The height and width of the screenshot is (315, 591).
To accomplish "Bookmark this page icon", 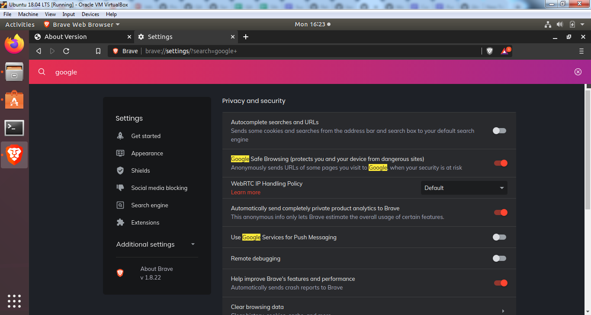I will point(98,51).
